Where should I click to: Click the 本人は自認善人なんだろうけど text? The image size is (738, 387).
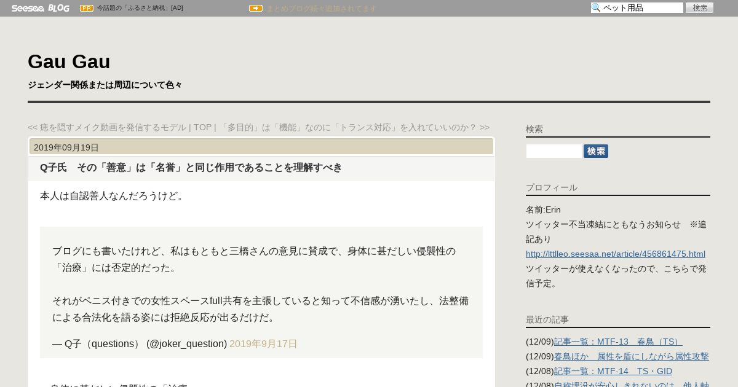tap(113, 196)
